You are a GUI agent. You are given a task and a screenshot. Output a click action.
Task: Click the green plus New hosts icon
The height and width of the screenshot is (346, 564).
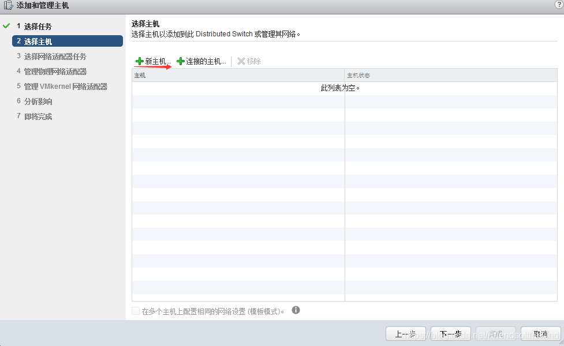140,61
